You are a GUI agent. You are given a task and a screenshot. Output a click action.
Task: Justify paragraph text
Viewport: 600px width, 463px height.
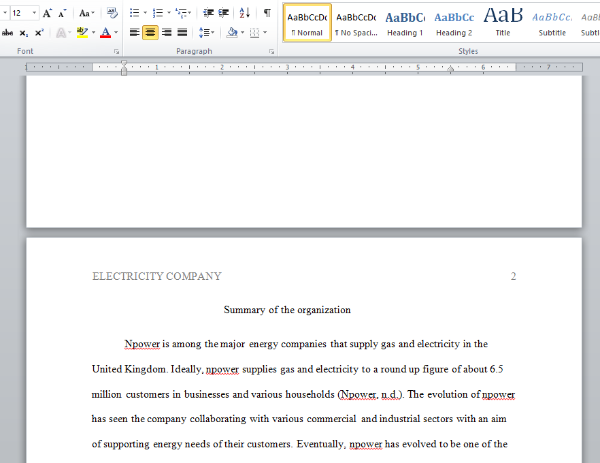click(x=182, y=33)
